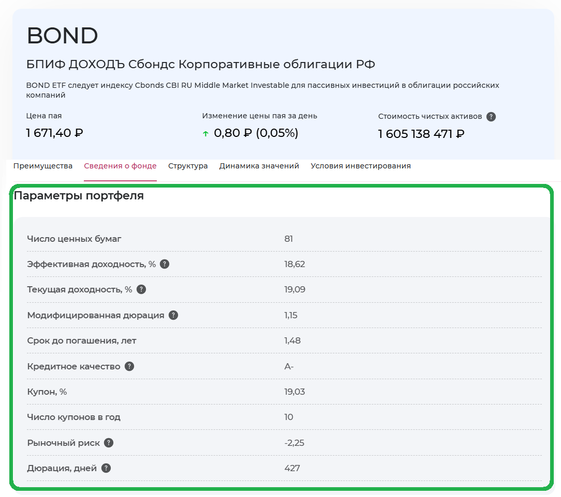Click the Цена пая label

pos(44,116)
